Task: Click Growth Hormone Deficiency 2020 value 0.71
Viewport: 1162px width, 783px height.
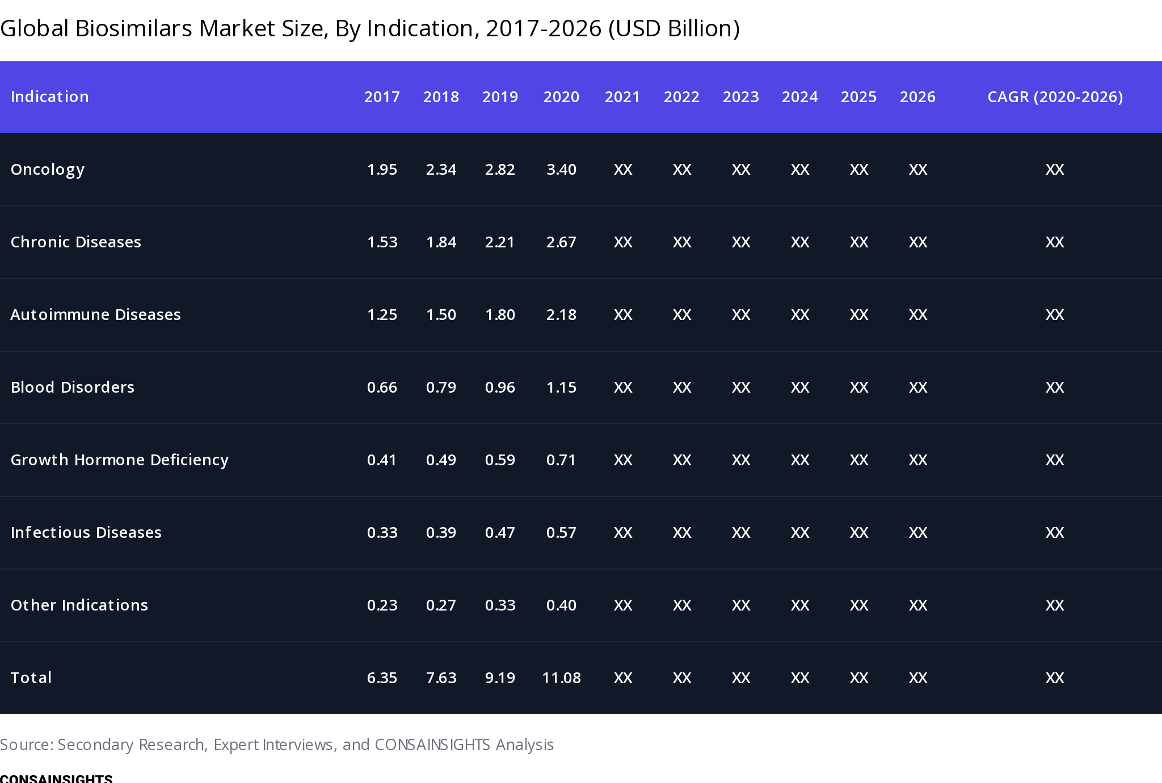Action: [562, 460]
